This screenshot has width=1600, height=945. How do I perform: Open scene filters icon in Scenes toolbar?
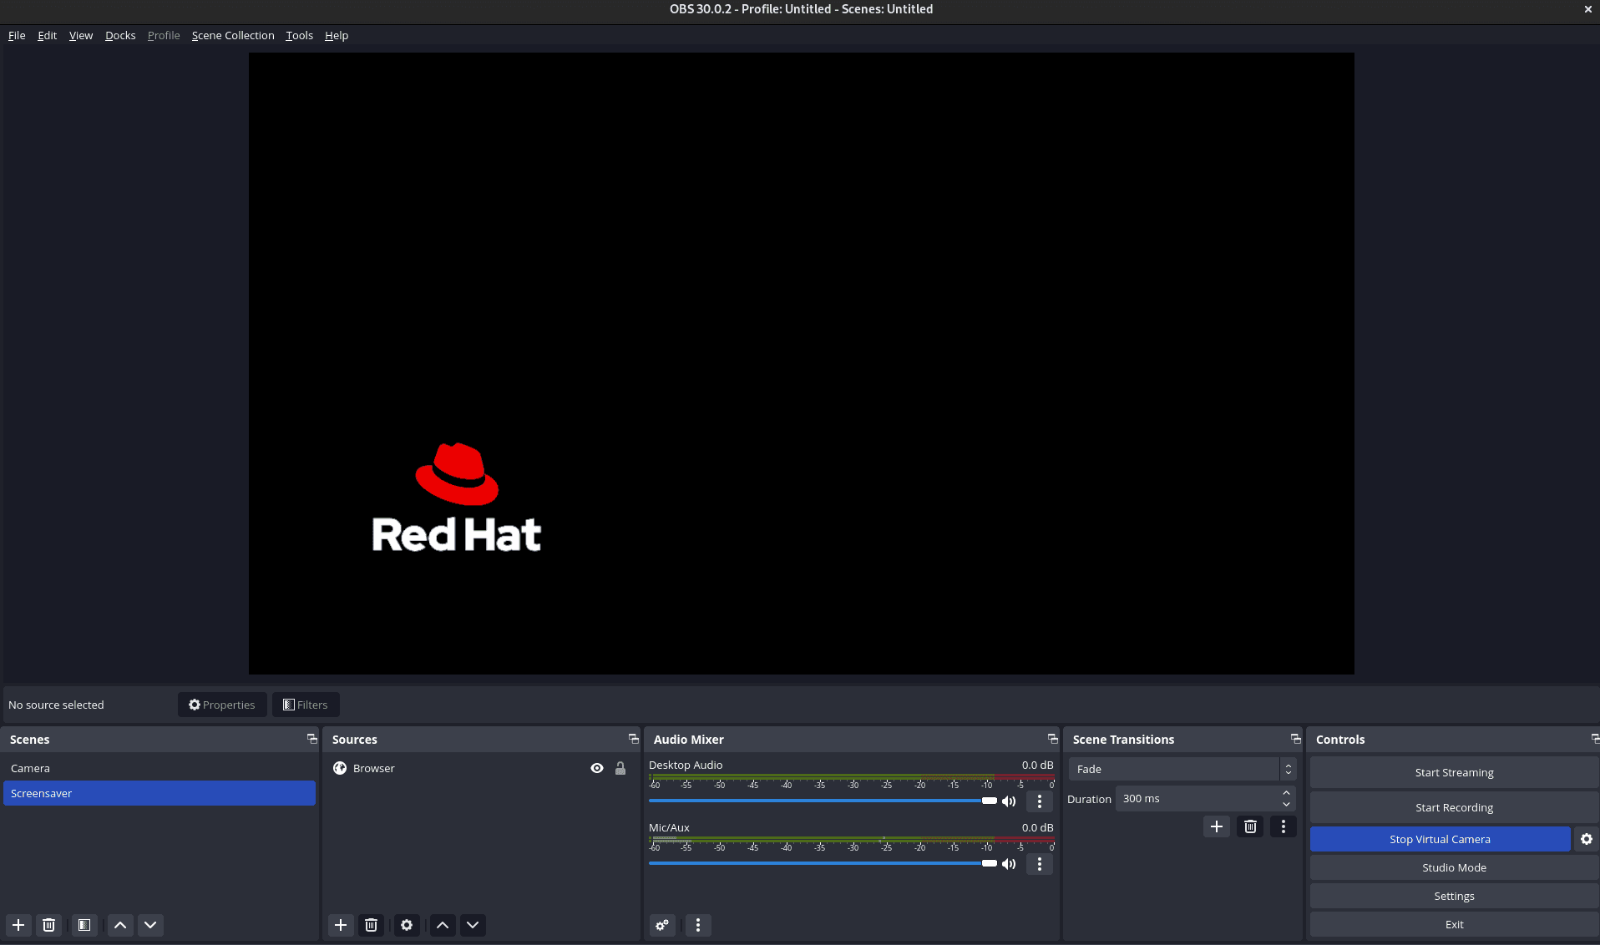click(x=84, y=925)
